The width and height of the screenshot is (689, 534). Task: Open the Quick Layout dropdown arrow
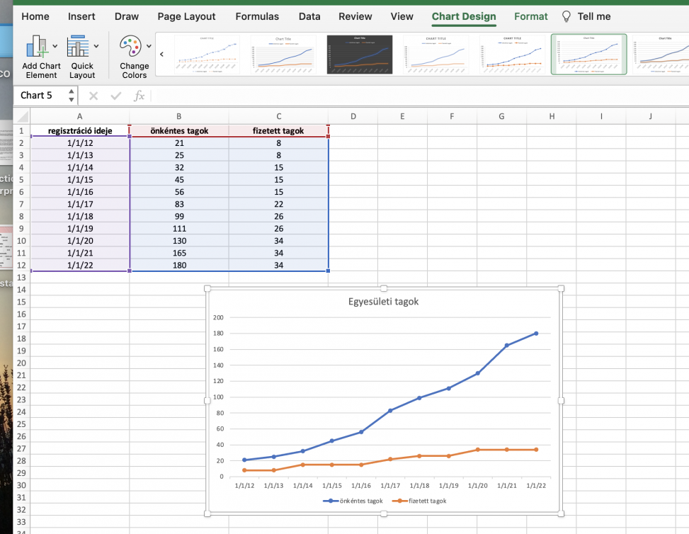pos(97,45)
